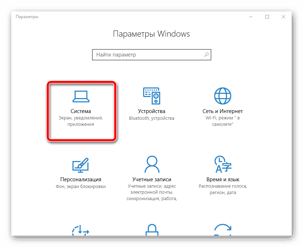Minimize the Параметры window
This screenshot has height=247, width=303.
pos(251,17)
